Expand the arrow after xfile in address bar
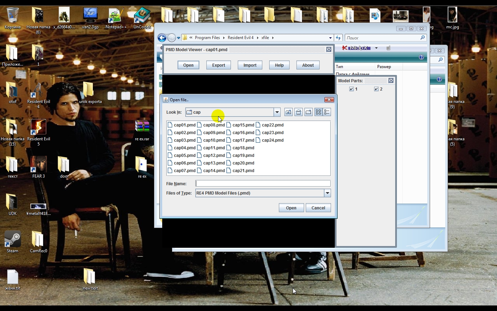The height and width of the screenshot is (311, 497). coord(273,38)
